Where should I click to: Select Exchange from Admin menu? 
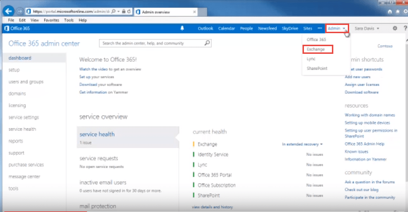click(x=316, y=49)
